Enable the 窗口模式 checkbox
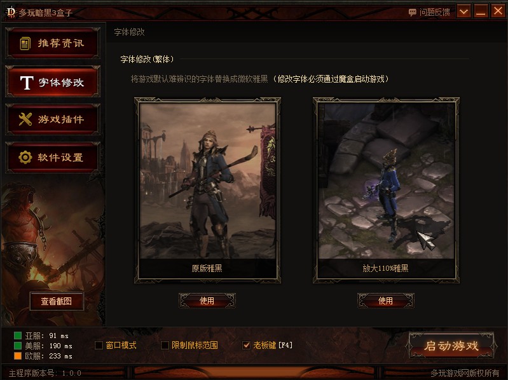Screen dimensions: 508x380 tap(99, 345)
